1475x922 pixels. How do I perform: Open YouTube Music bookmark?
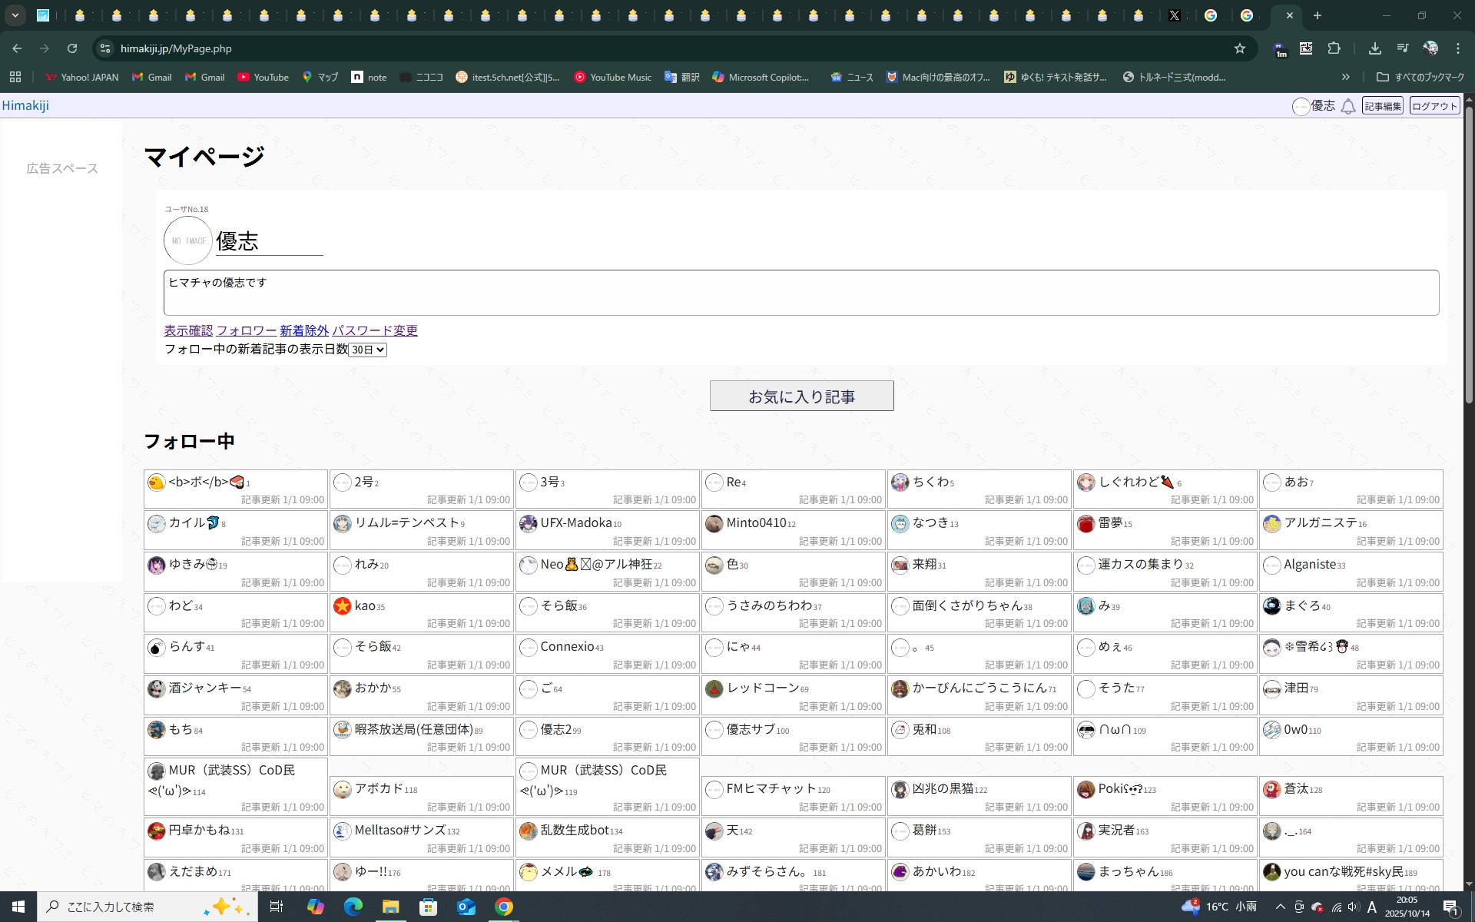pyautogui.click(x=612, y=77)
